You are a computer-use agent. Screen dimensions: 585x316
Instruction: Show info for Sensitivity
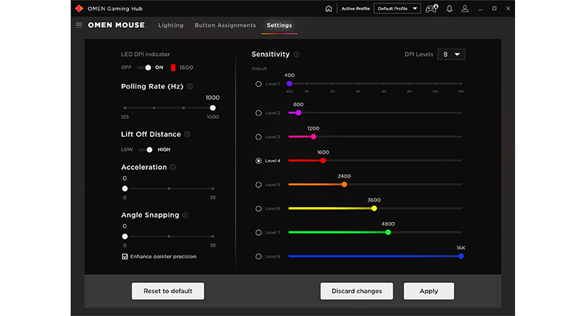(297, 54)
